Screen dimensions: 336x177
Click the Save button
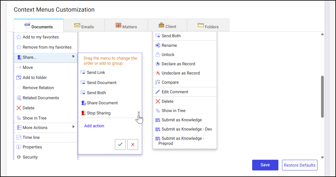click(x=265, y=165)
